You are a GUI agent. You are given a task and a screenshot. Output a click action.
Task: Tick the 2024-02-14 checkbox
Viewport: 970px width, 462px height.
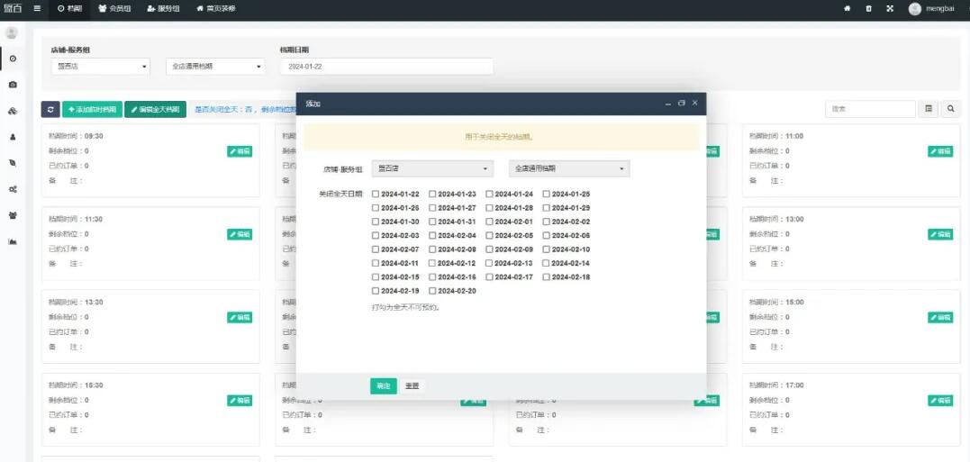click(x=547, y=263)
